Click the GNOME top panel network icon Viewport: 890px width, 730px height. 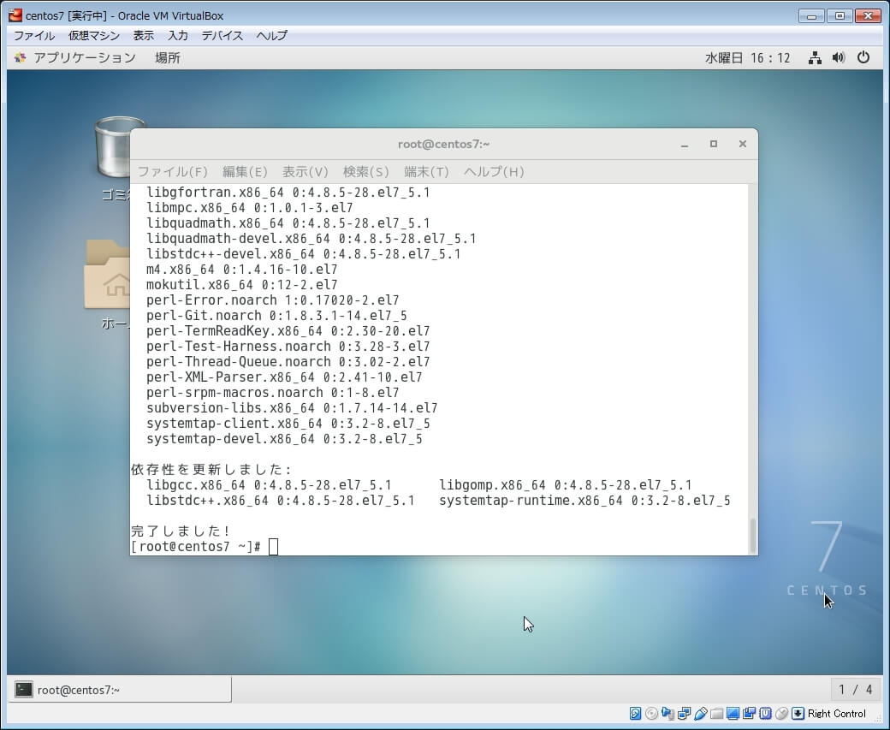tap(815, 57)
